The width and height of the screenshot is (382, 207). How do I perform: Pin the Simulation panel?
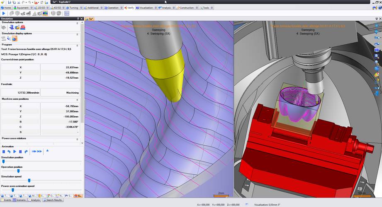pos(78,19)
